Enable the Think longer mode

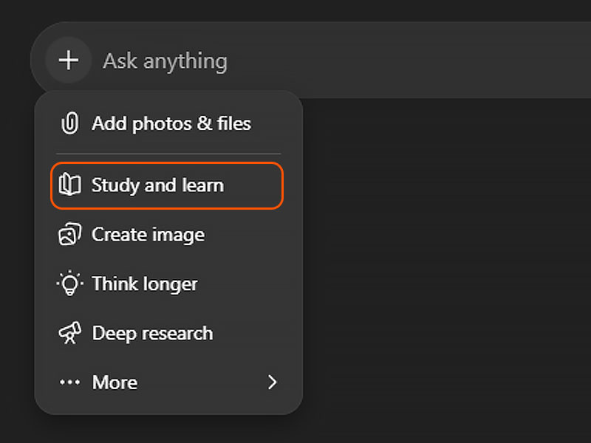[145, 284]
